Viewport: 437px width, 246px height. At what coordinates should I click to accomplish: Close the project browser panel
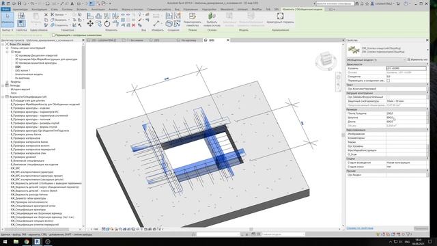[x=83, y=40]
